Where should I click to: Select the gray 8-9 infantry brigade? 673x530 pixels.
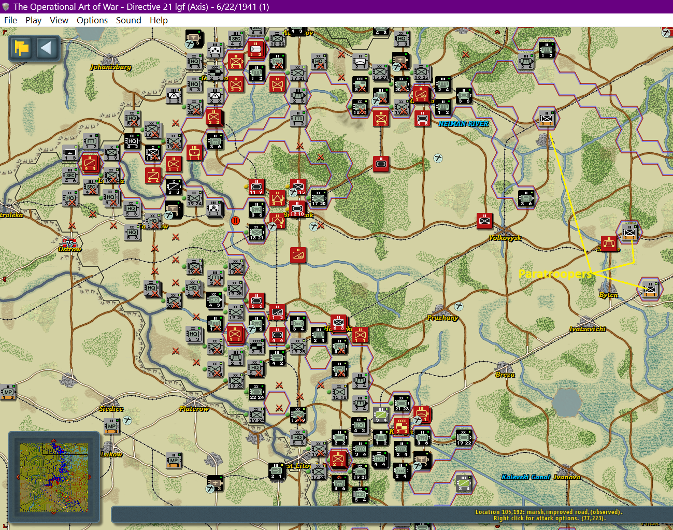(x=111, y=153)
